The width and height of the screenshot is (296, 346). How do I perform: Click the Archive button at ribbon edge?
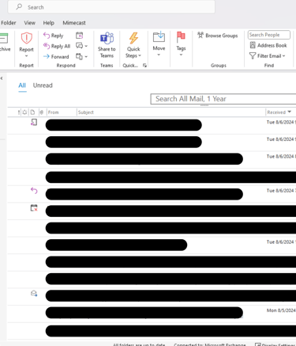pyautogui.click(x=5, y=42)
